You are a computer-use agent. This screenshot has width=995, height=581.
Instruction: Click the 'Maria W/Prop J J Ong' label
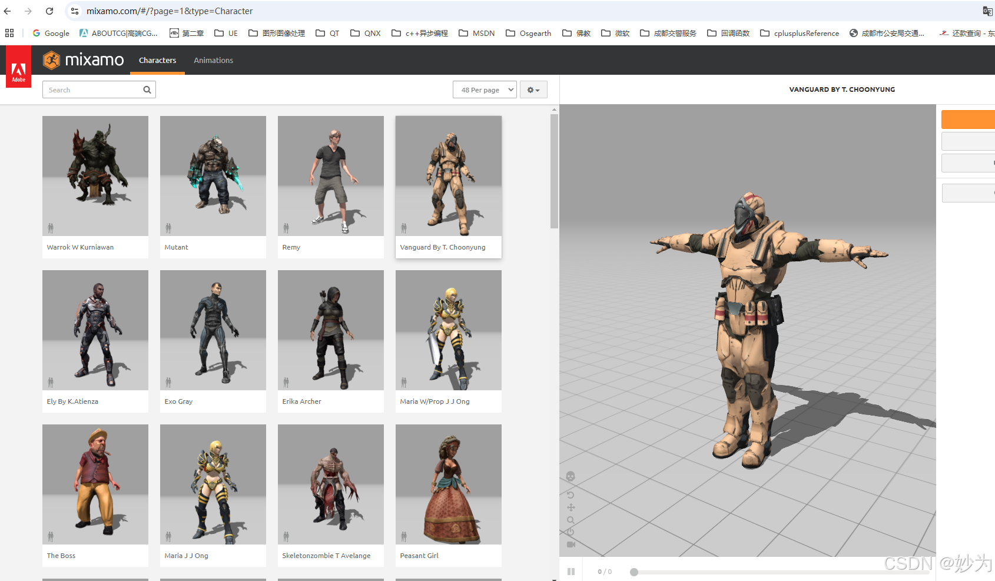point(435,401)
